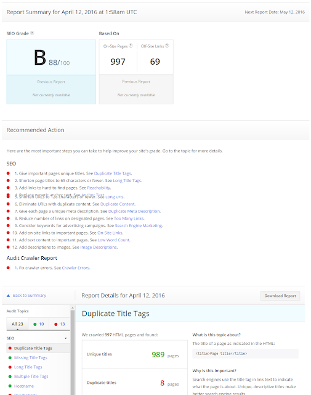The image size is (311, 395).
Task: Click the title tag code snippet
Action: [x=245, y=354]
